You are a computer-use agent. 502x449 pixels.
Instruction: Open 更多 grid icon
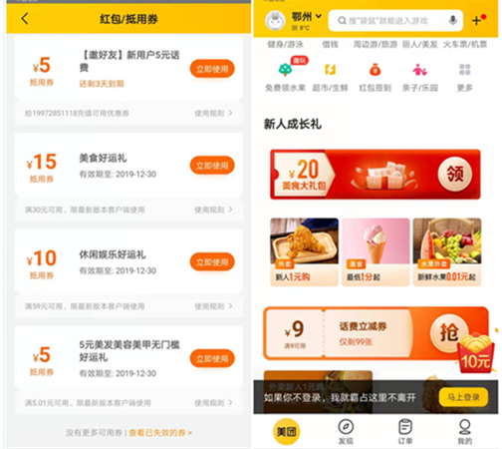click(x=465, y=70)
